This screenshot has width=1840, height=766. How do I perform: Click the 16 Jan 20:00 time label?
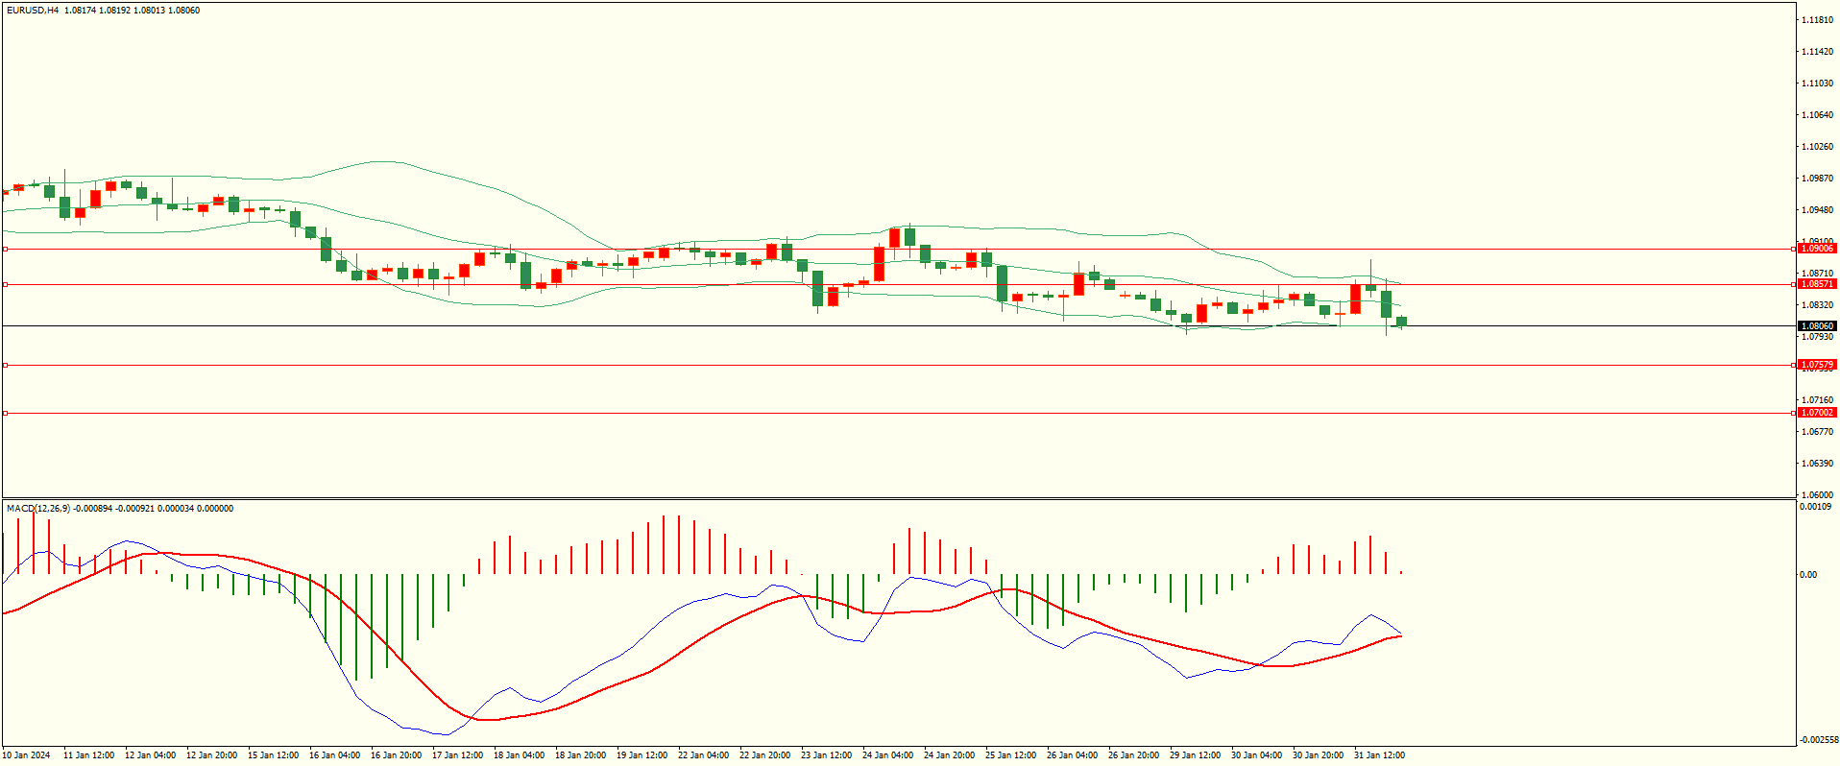[x=396, y=755]
